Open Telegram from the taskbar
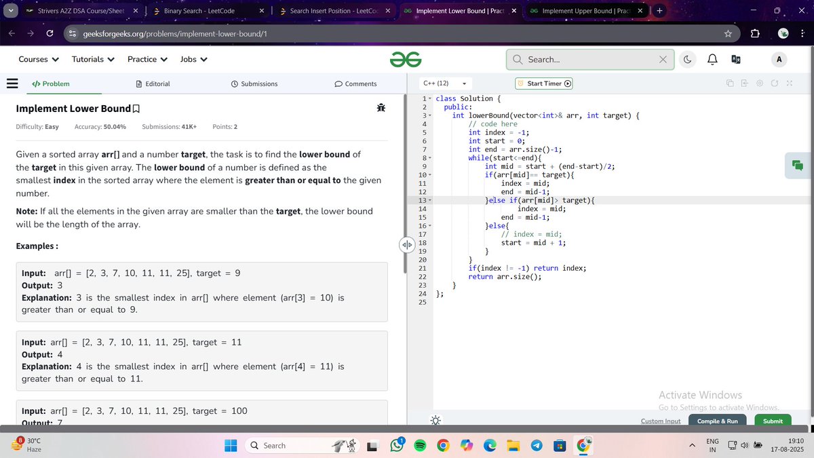Screen dimensions: 814x458 pos(536,446)
